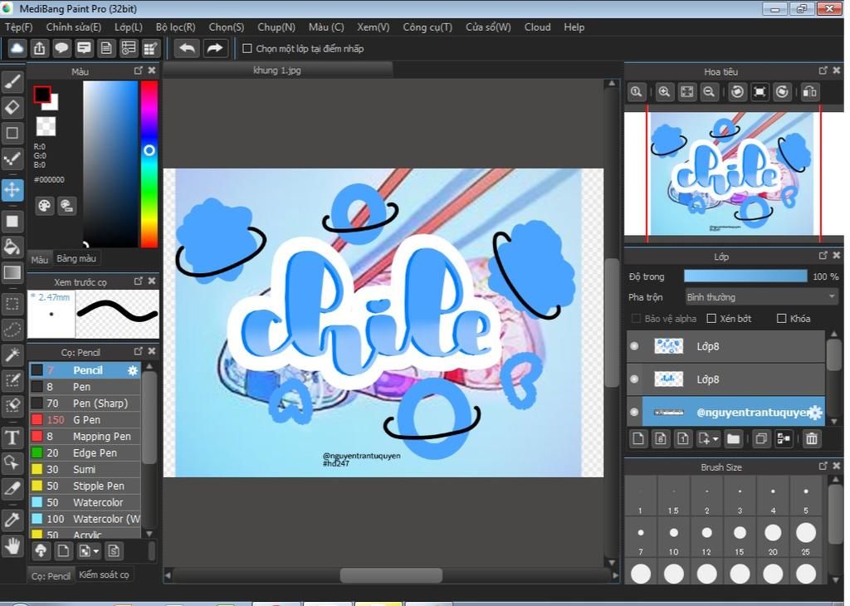Click the canvas horizontal scrollbar thumb
850x606 pixels.
(x=391, y=575)
